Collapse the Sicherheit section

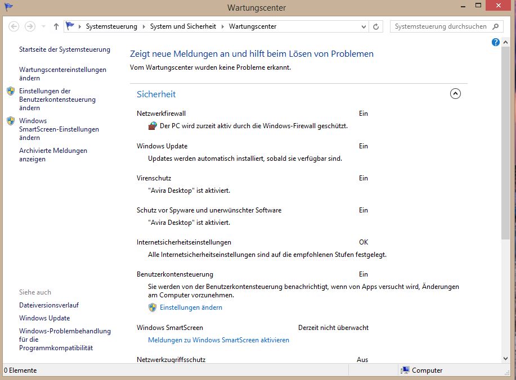[455, 94]
